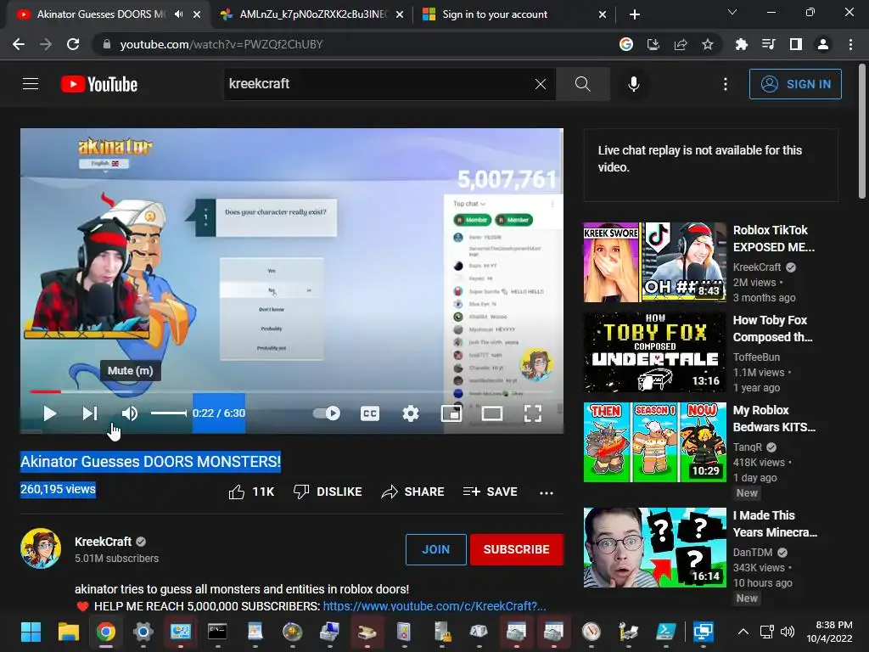869x652 pixels.
Task: Turn on closed captions
Action: click(x=370, y=413)
